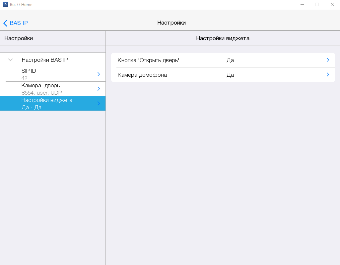Click the arrow on the highlighted widget row
Screen dimensions: 340x265
coord(99,103)
